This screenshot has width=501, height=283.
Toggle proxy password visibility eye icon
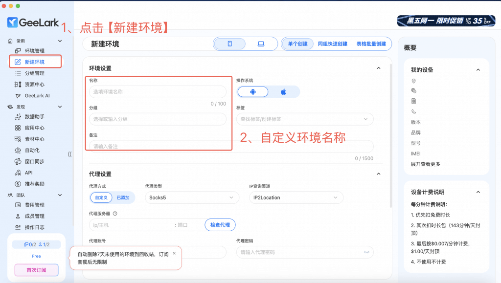(x=365, y=252)
